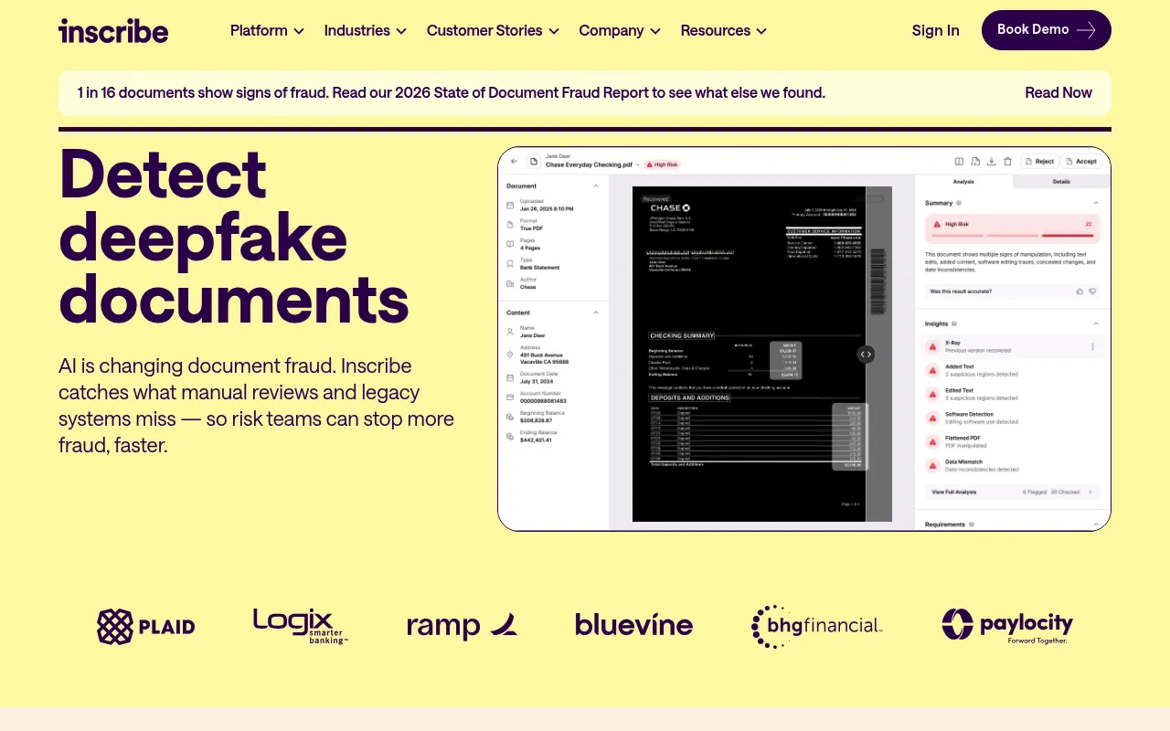Click the Requirements section header
The height and width of the screenshot is (731, 1170).
click(x=1012, y=524)
